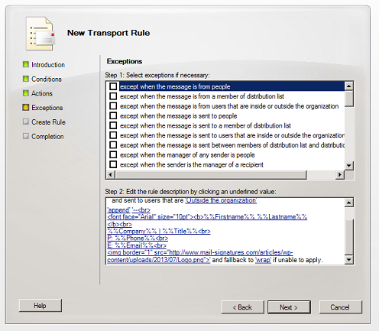Check 'from users that are inside or outside' exception

pos(113,105)
